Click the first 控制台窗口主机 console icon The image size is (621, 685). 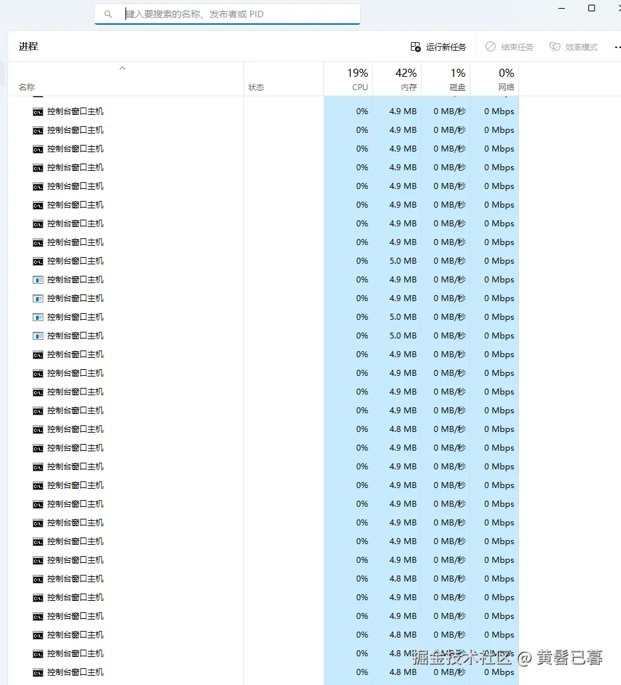click(x=37, y=111)
